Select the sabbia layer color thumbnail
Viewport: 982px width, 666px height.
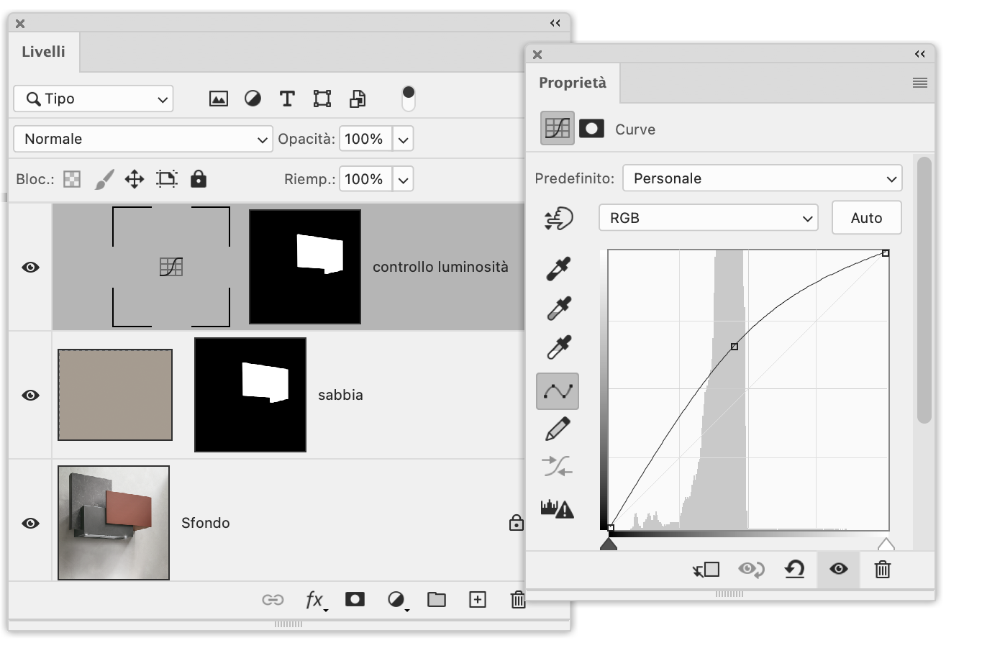115,395
